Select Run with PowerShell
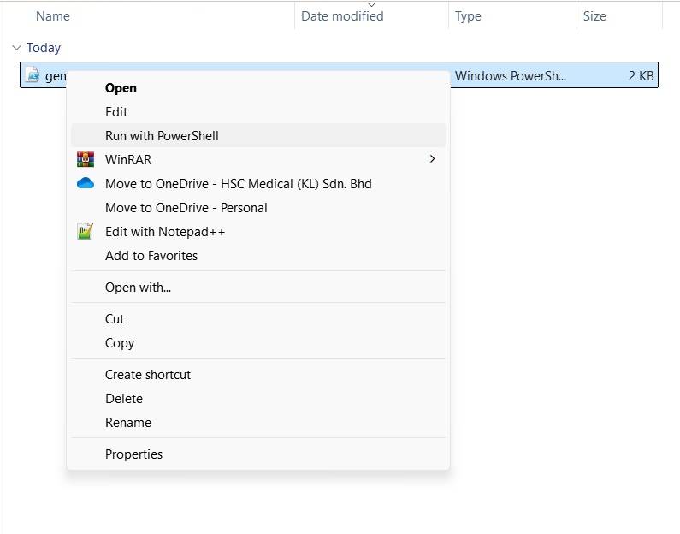 162,135
